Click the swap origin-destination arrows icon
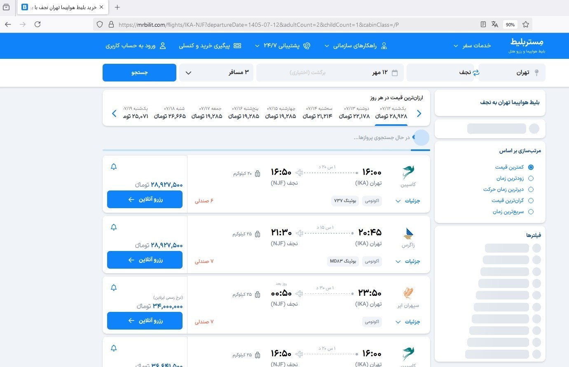The width and height of the screenshot is (569, 367). 476,72
